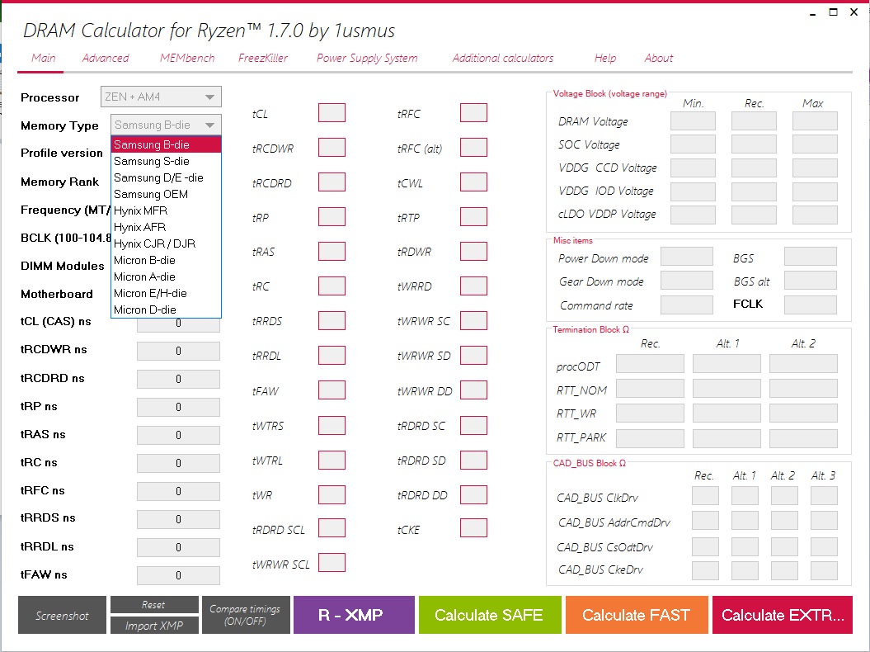Click the FCLK value field
The width and height of the screenshot is (870, 652).
(x=811, y=305)
